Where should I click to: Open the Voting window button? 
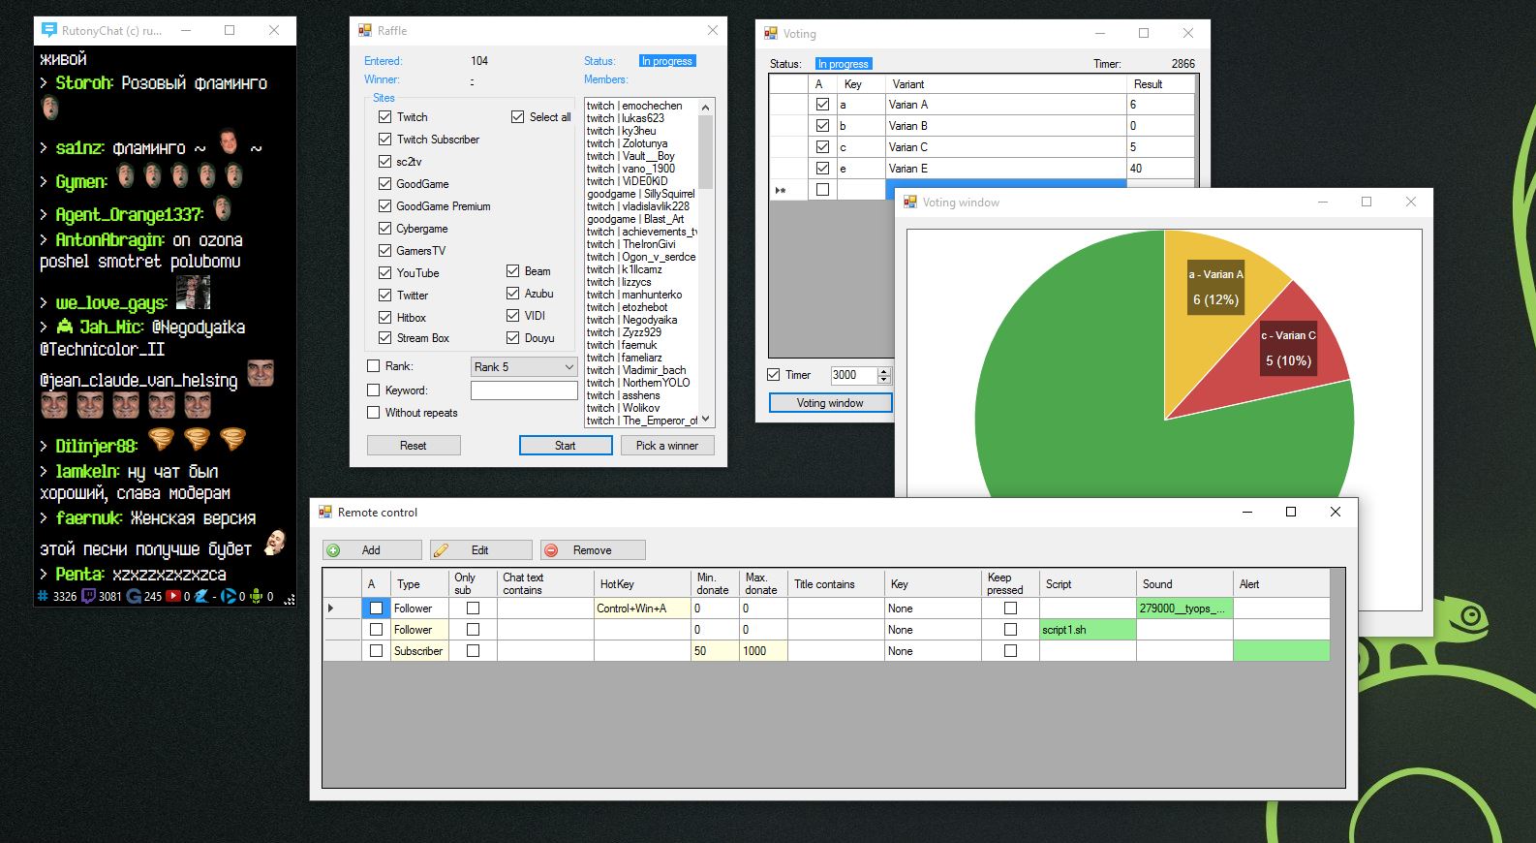click(830, 403)
